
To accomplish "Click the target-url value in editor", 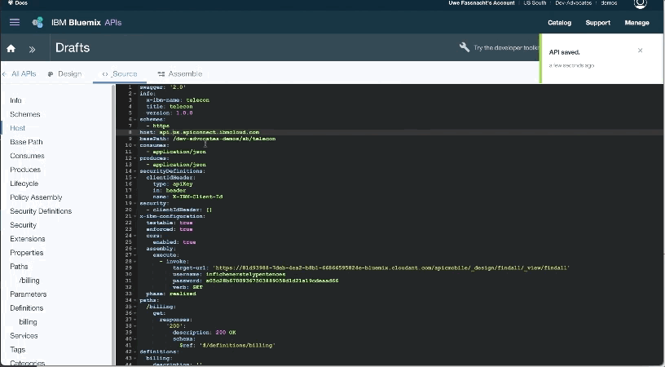I will pyautogui.click(x=391, y=268).
